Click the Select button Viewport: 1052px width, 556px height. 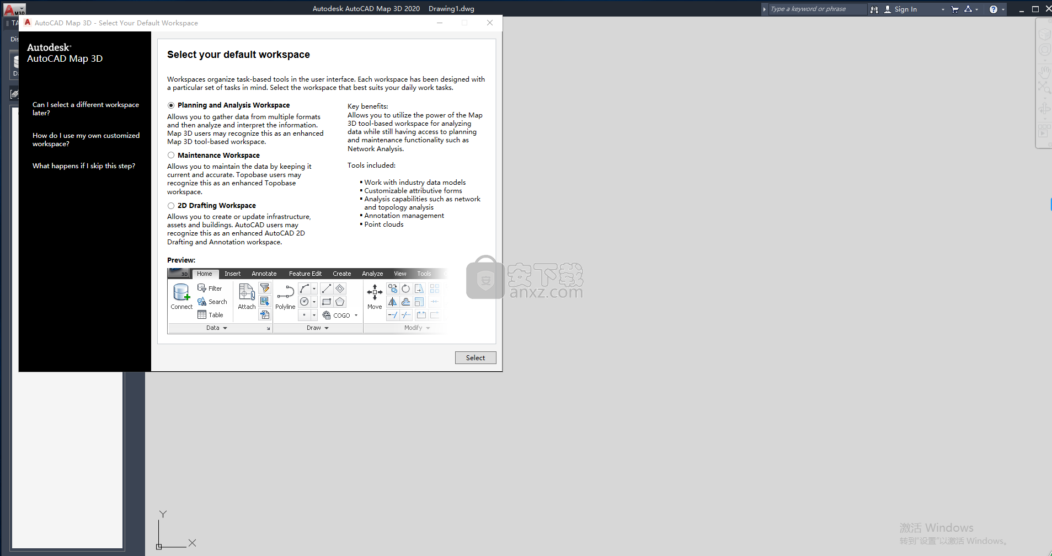point(476,358)
